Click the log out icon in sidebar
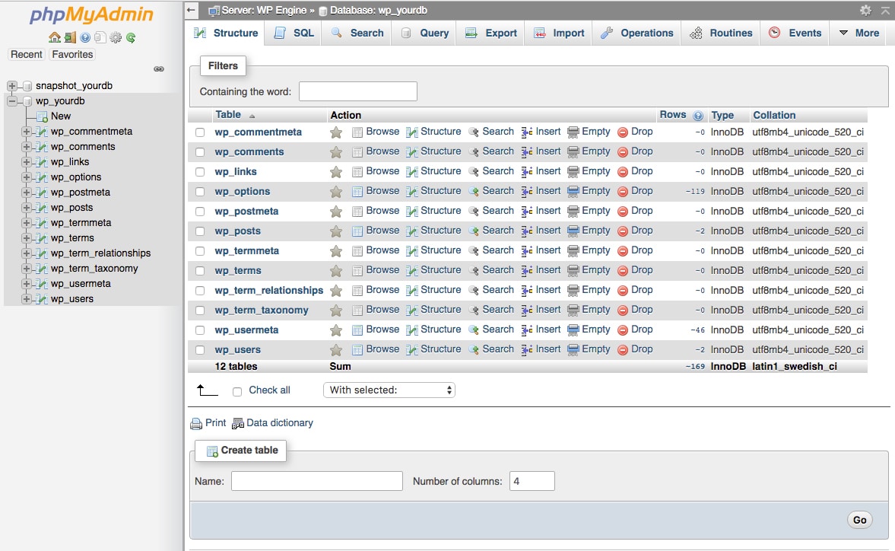Viewport: 895px width, 551px height. pyautogui.click(x=70, y=38)
